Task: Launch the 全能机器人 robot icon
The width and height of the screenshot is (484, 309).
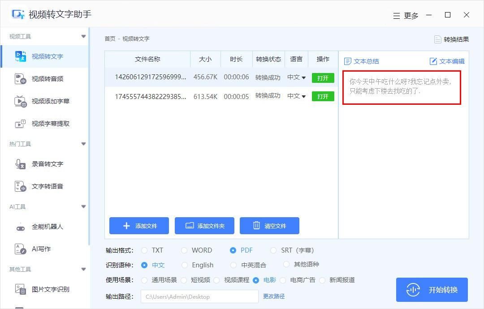Action: coord(21,227)
